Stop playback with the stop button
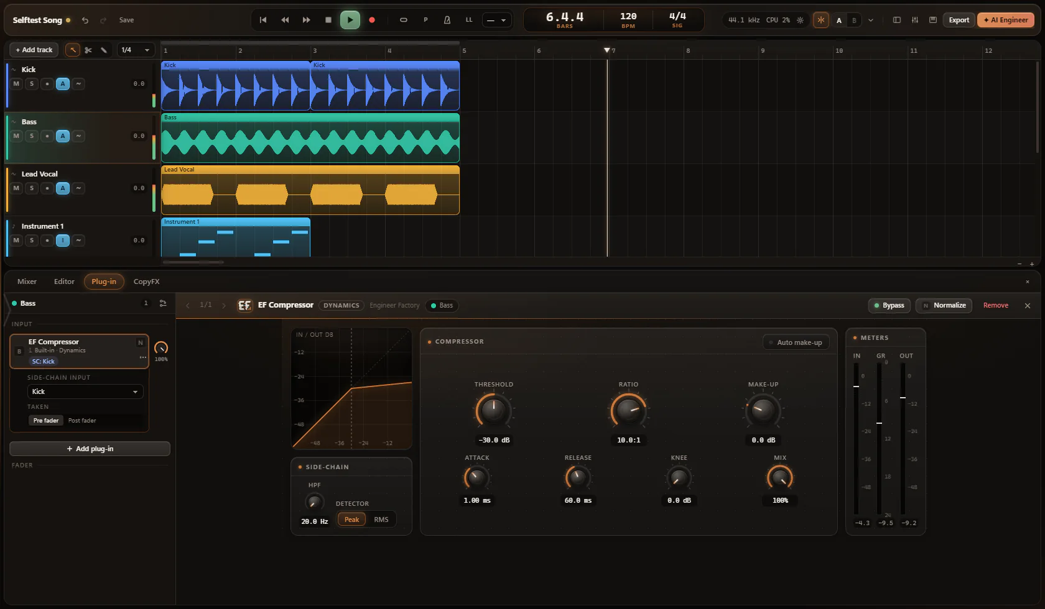This screenshot has width=1045, height=609. [x=328, y=20]
